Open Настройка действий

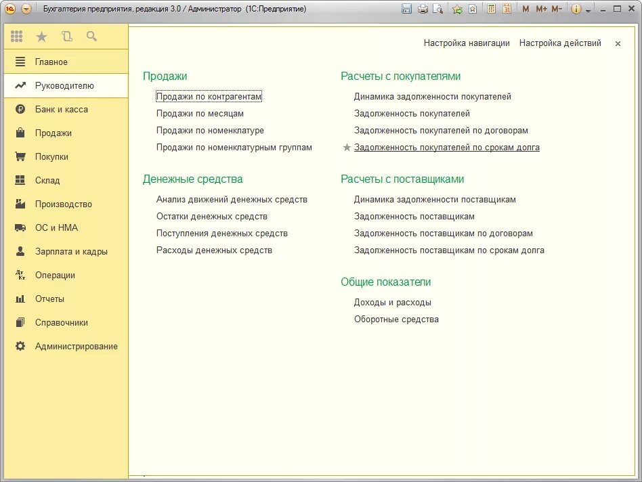point(560,43)
